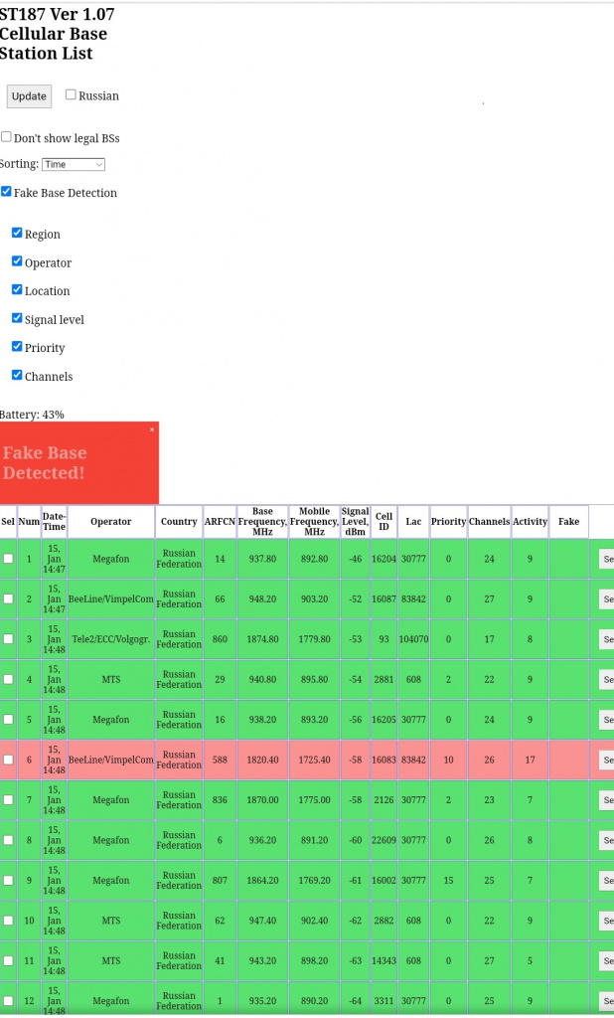Toggle the Signal level checkbox
This screenshot has height=1018, width=614.
pos(17,319)
